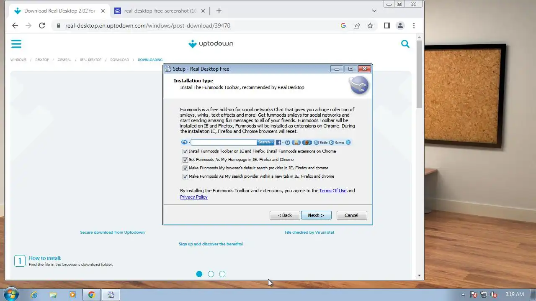This screenshot has width=536, height=301.
Task: Bookmark this page with the star
Action: click(x=370, y=26)
